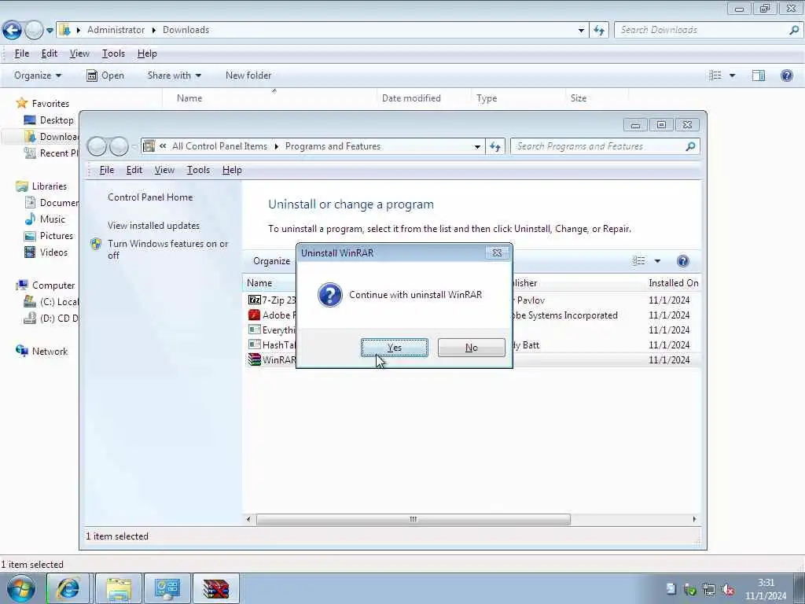805x604 pixels.
Task: Decline uninstall with No button
Action: pos(472,348)
